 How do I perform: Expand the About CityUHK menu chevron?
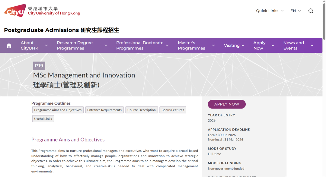pos(46,45)
